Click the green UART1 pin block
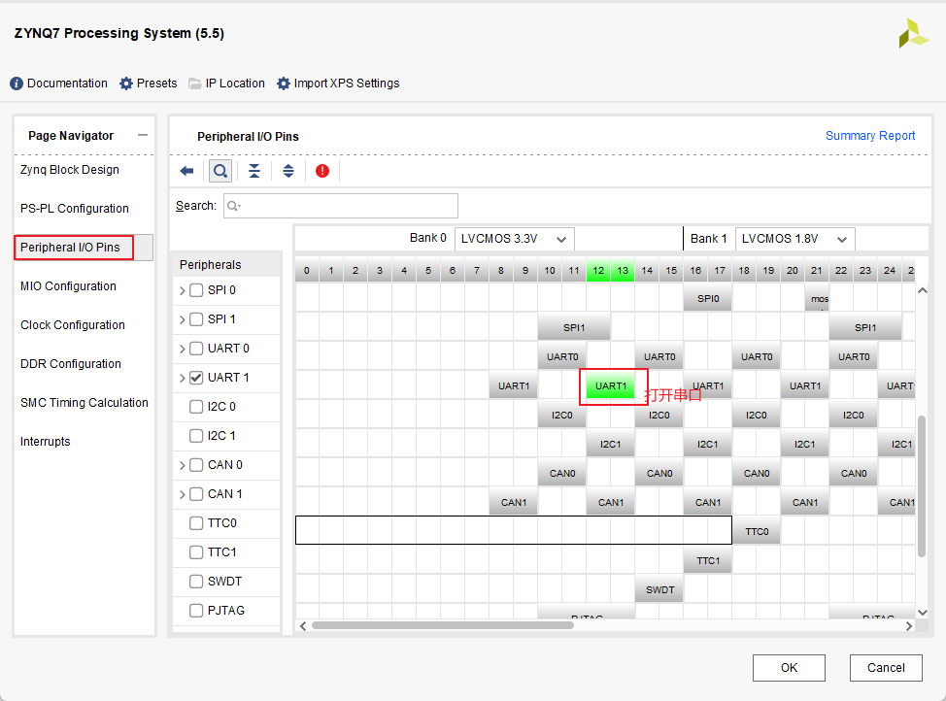 [611, 385]
